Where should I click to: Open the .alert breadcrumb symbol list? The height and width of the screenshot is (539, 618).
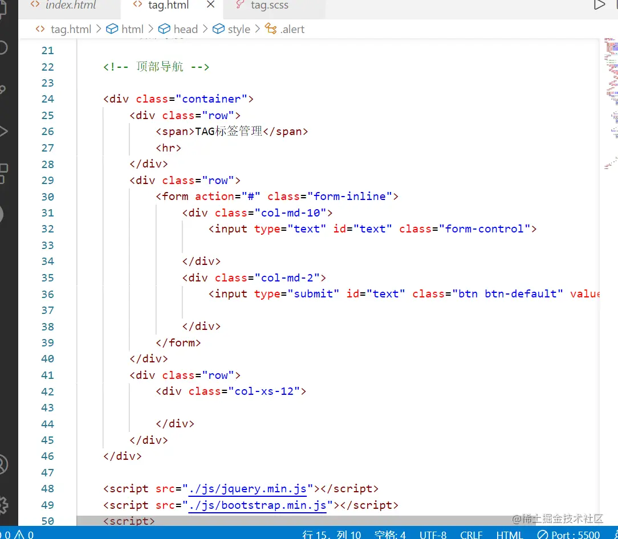coord(284,29)
